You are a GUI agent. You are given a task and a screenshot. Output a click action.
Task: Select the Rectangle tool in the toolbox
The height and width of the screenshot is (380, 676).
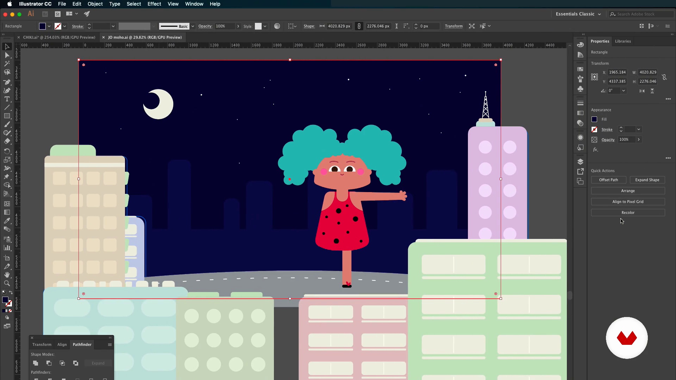pyautogui.click(x=7, y=116)
